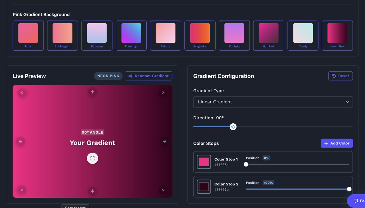365x208 pixels.
Task: Click the Random Gradient button
Action: click(x=149, y=76)
